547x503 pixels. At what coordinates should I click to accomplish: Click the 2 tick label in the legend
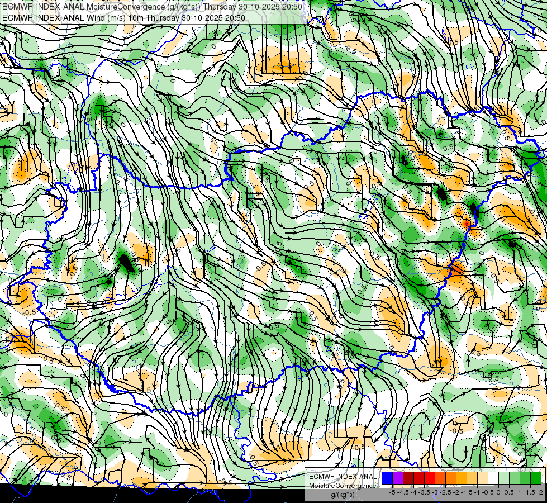coord(541,492)
